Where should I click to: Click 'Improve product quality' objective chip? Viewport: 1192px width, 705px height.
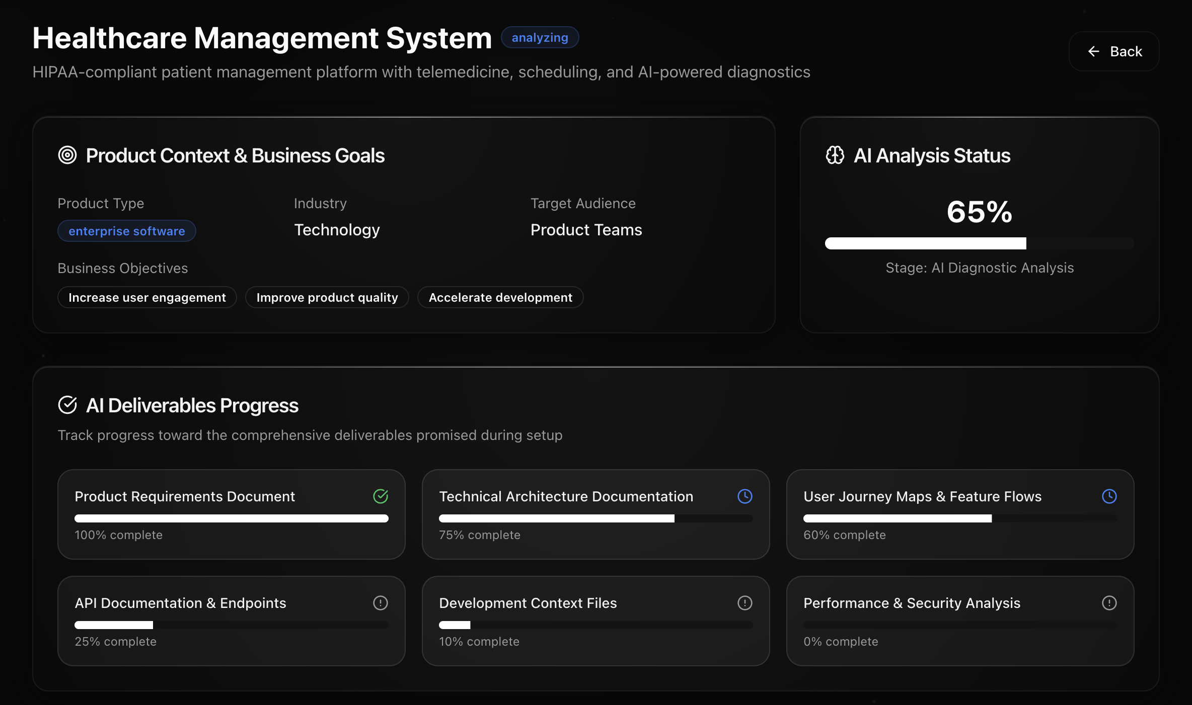coord(327,297)
